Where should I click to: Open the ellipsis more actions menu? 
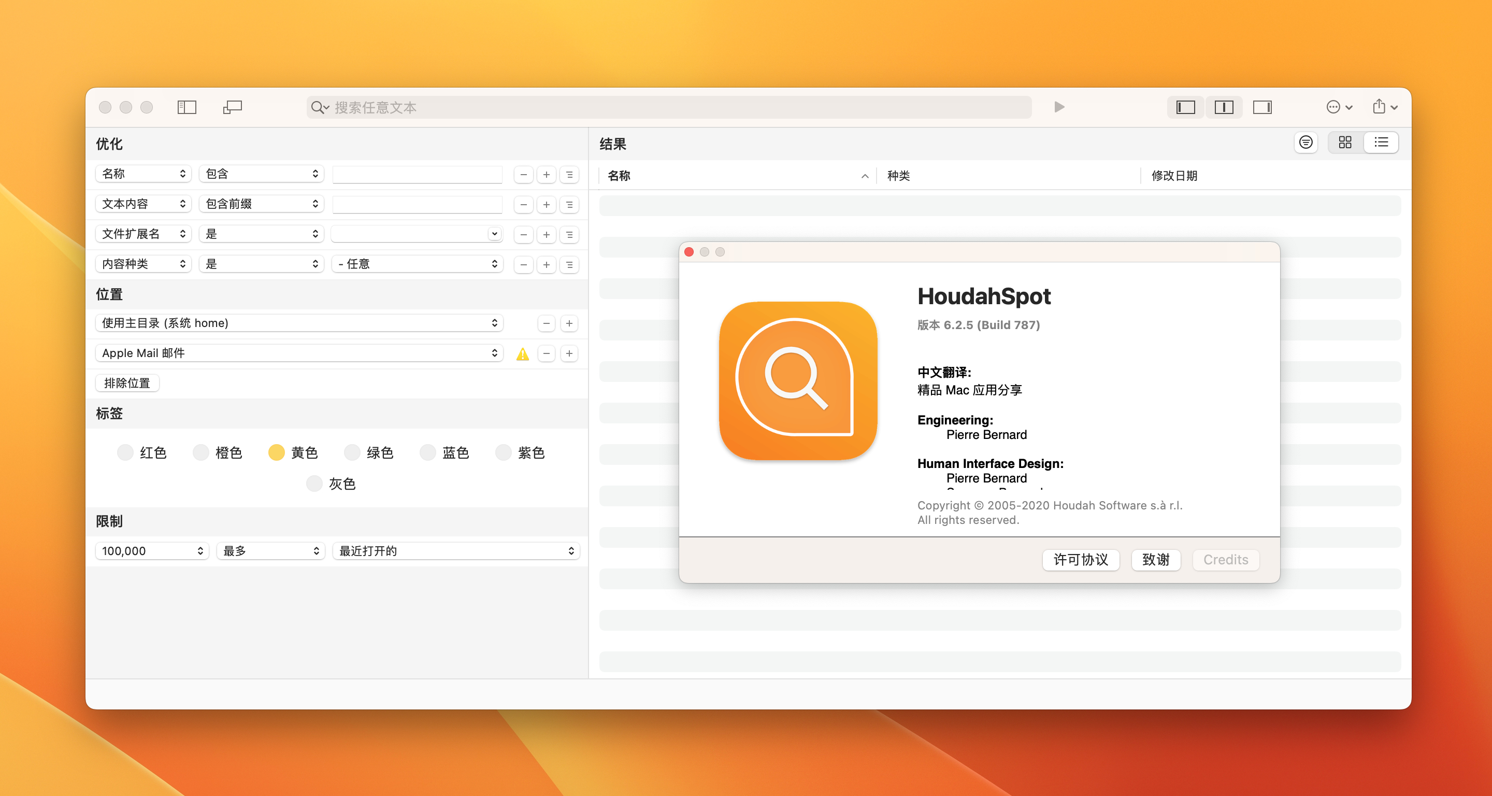click(1339, 107)
